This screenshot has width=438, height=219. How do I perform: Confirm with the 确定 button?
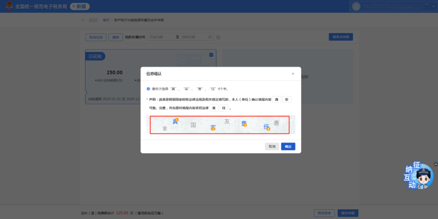coord(288,146)
